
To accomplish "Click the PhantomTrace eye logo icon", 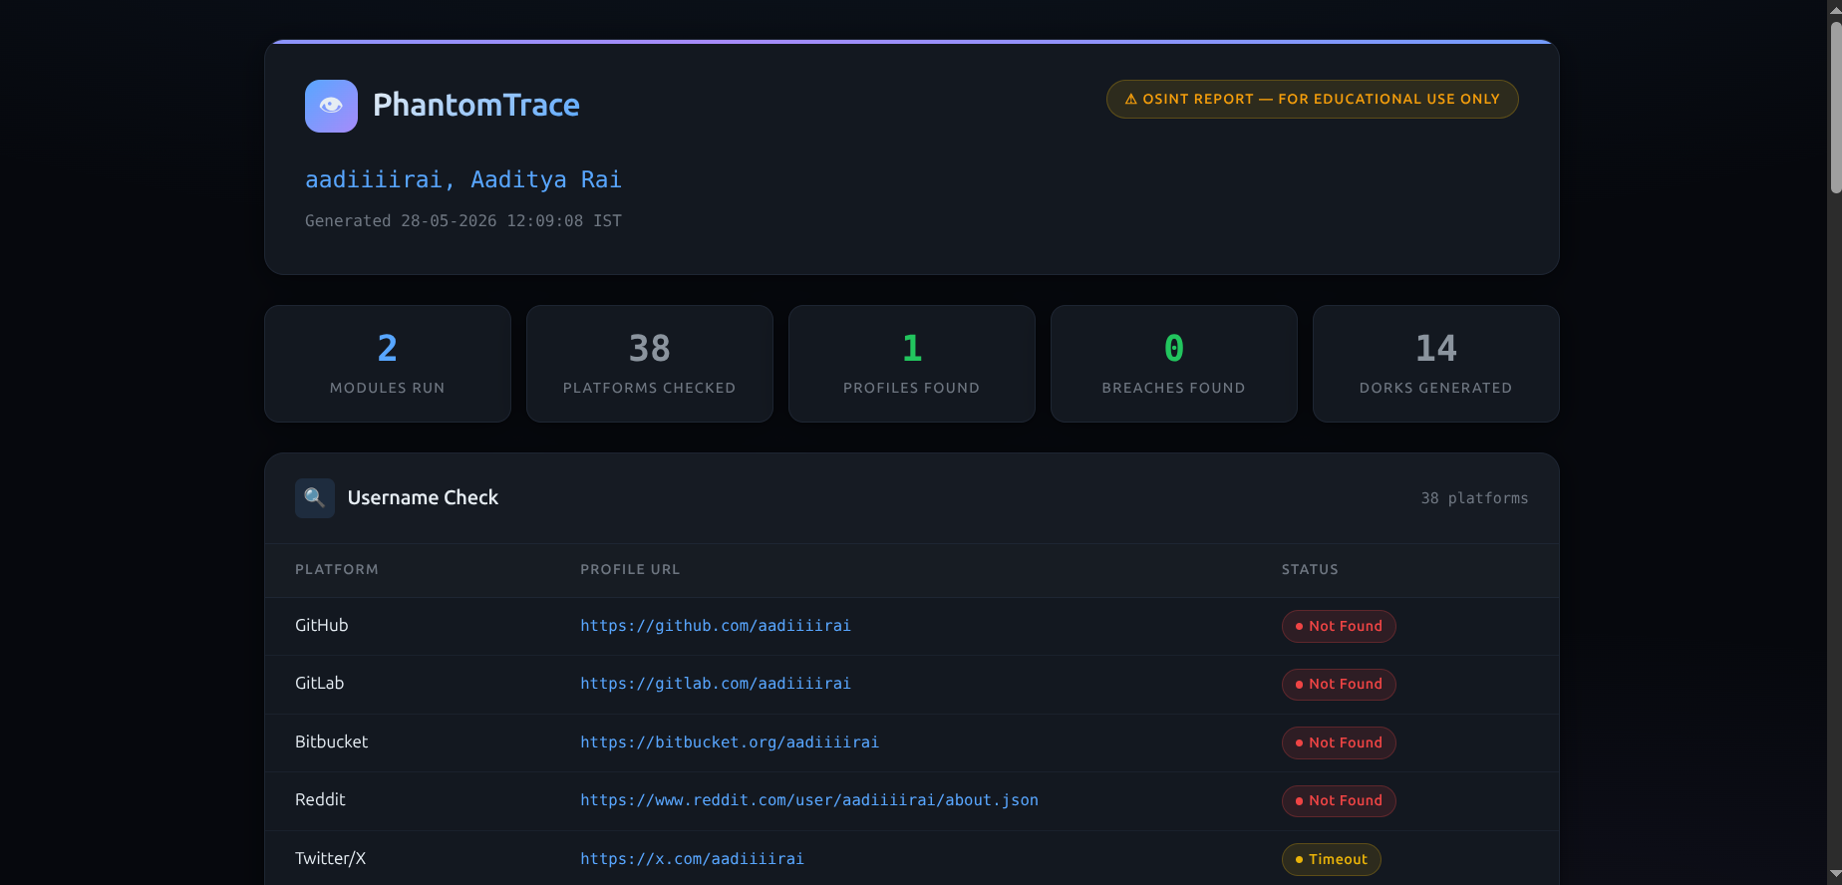I will click(x=331, y=106).
